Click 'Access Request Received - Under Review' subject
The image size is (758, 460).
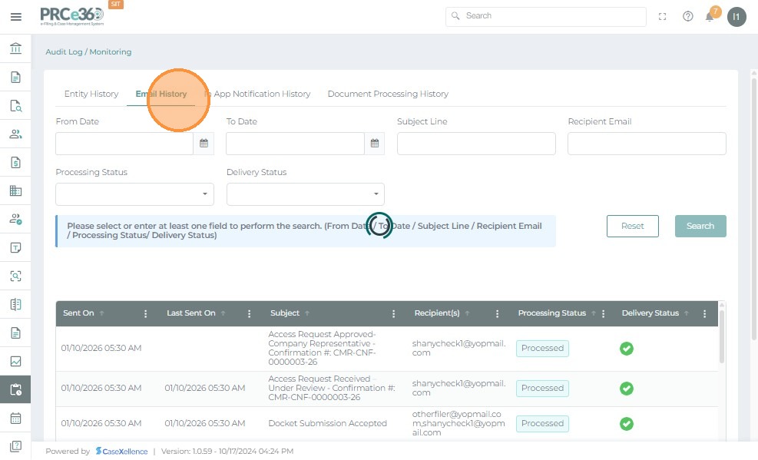[332, 388]
